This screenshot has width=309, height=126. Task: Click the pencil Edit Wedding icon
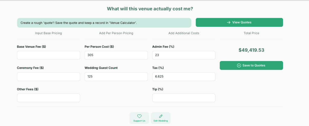(161, 116)
